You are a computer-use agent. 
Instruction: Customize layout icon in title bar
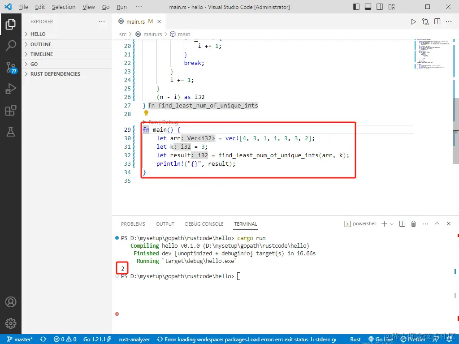click(391, 7)
